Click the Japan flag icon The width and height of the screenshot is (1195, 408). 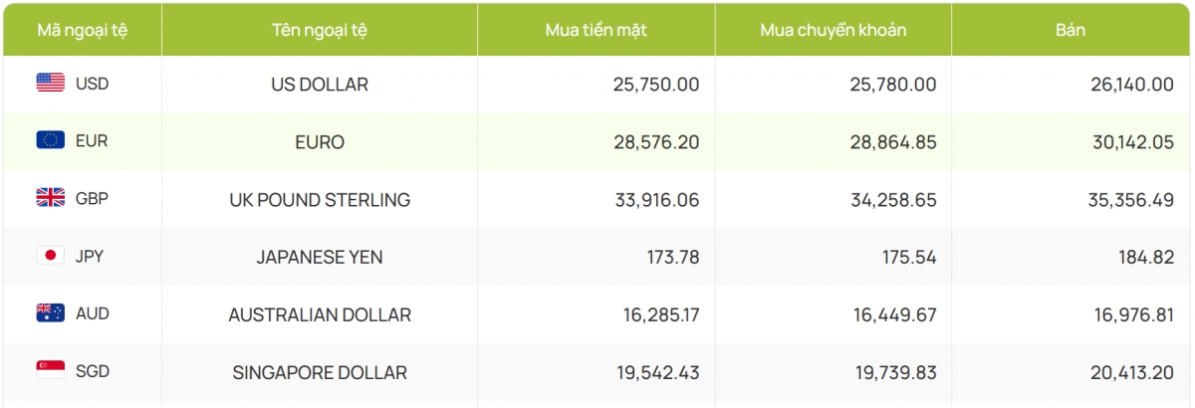point(51,256)
